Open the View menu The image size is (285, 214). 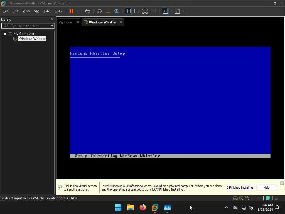(26, 11)
